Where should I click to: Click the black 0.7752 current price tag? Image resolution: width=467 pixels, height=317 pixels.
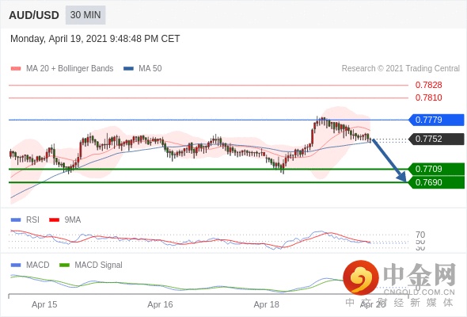click(x=436, y=139)
